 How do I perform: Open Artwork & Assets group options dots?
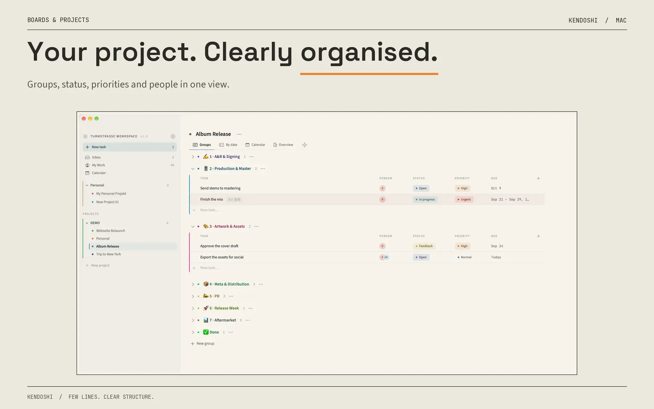tap(257, 226)
